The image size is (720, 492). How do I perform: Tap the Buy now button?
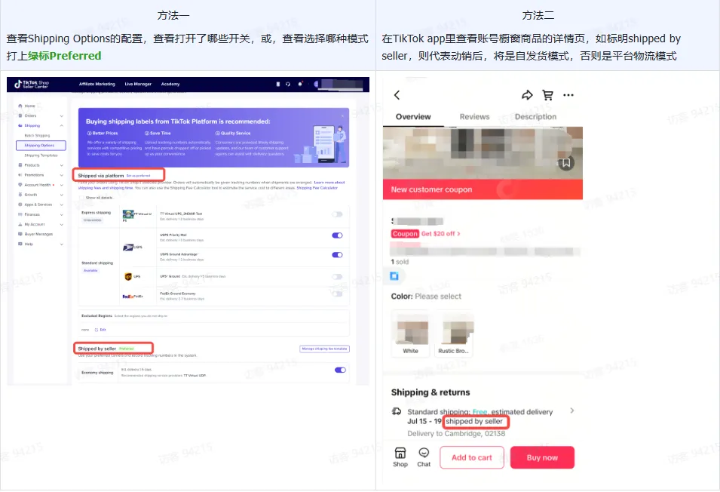tap(542, 457)
